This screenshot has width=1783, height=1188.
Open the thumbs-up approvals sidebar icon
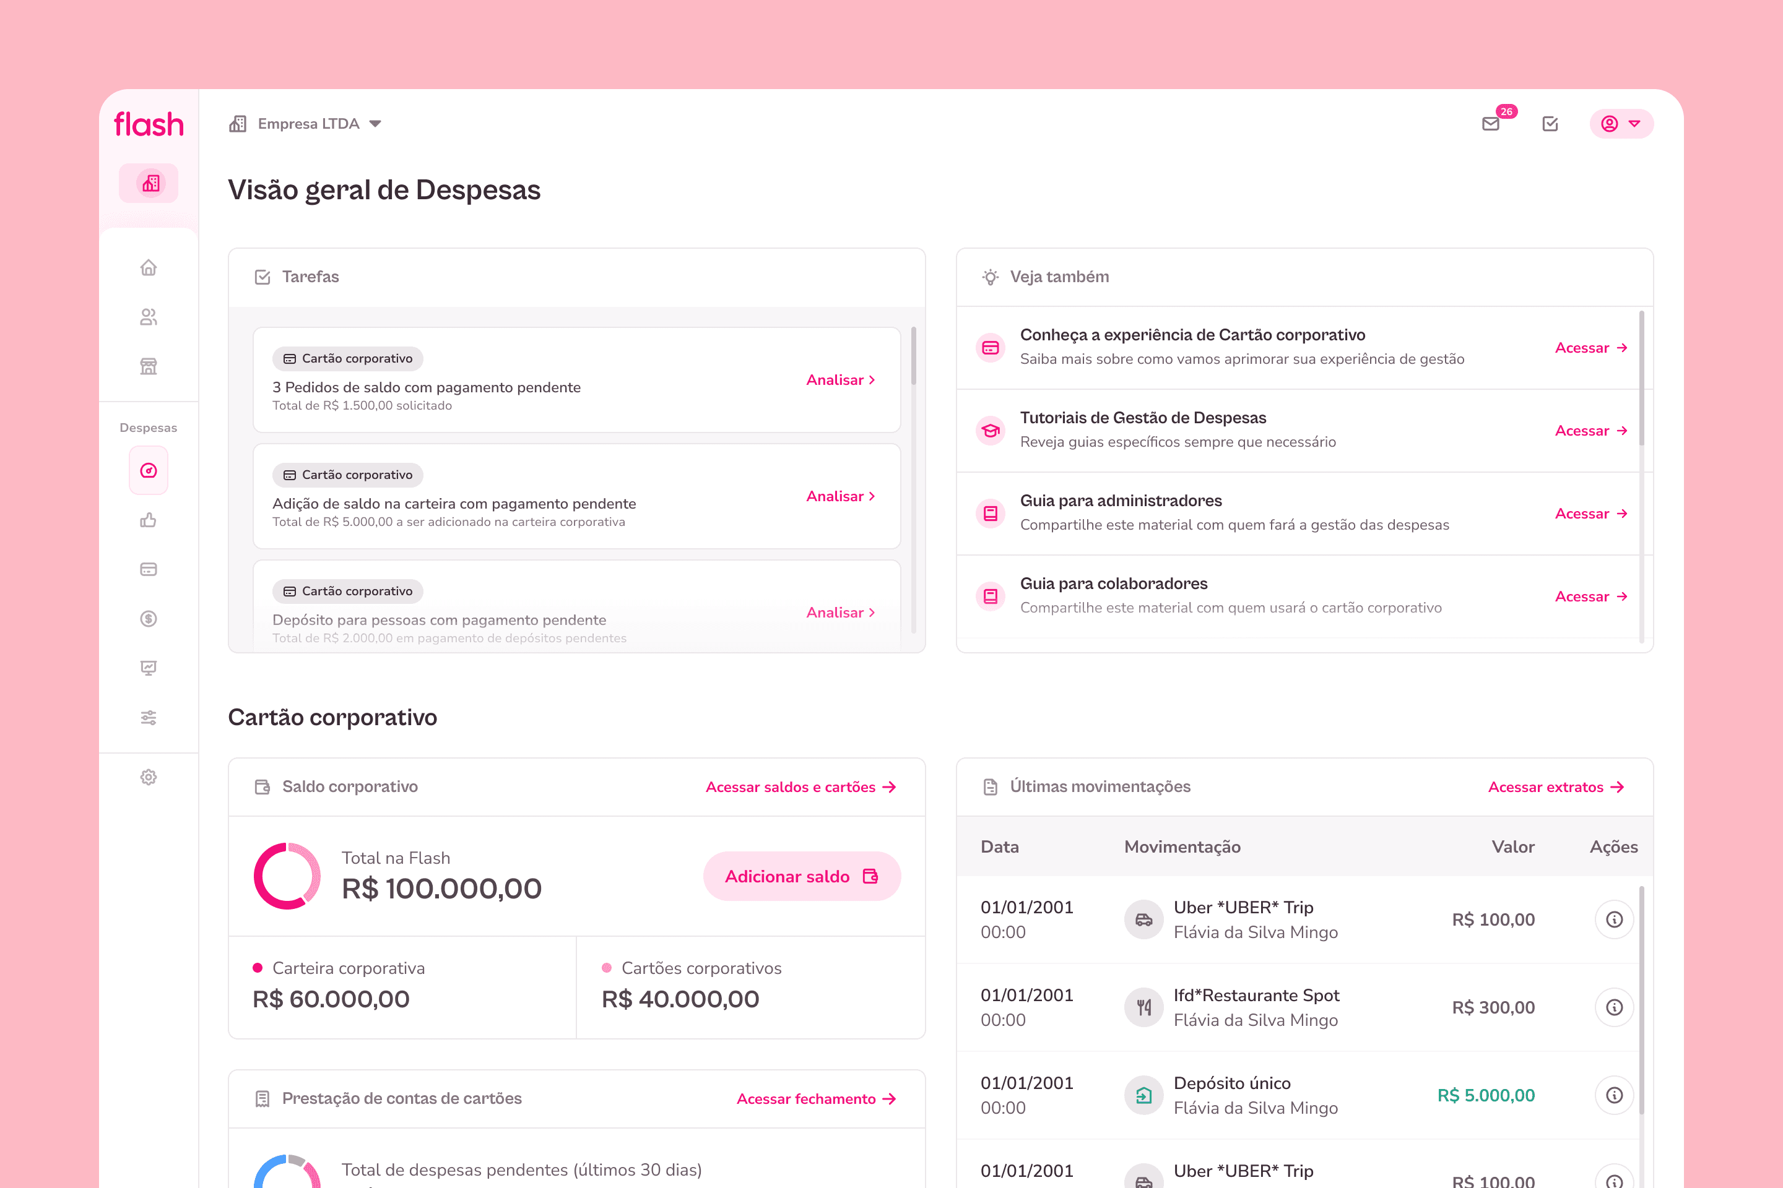coord(149,520)
